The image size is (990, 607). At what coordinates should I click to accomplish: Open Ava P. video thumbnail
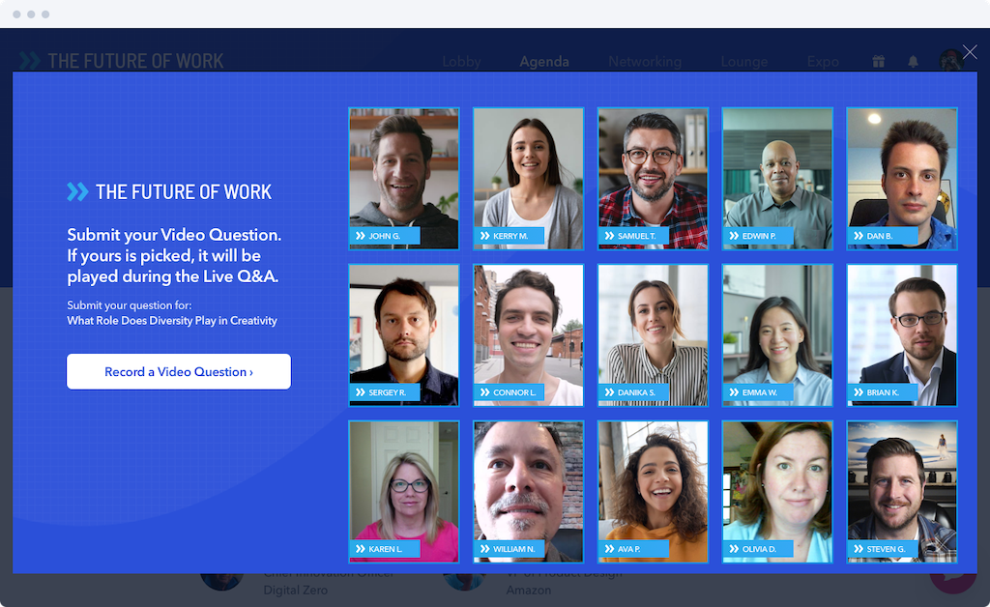pyautogui.click(x=653, y=492)
